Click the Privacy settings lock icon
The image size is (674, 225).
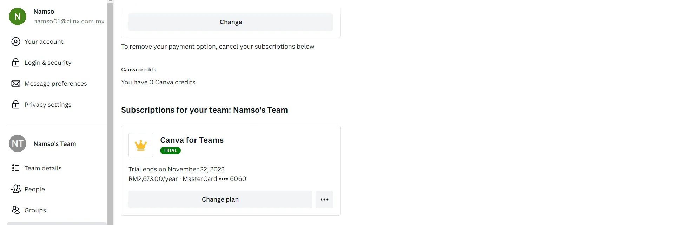pos(16,105)
